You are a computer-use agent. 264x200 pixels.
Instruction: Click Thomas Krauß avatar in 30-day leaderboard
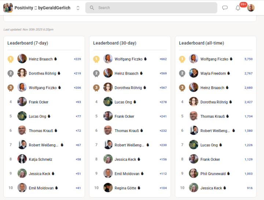(x=108, y=130)
